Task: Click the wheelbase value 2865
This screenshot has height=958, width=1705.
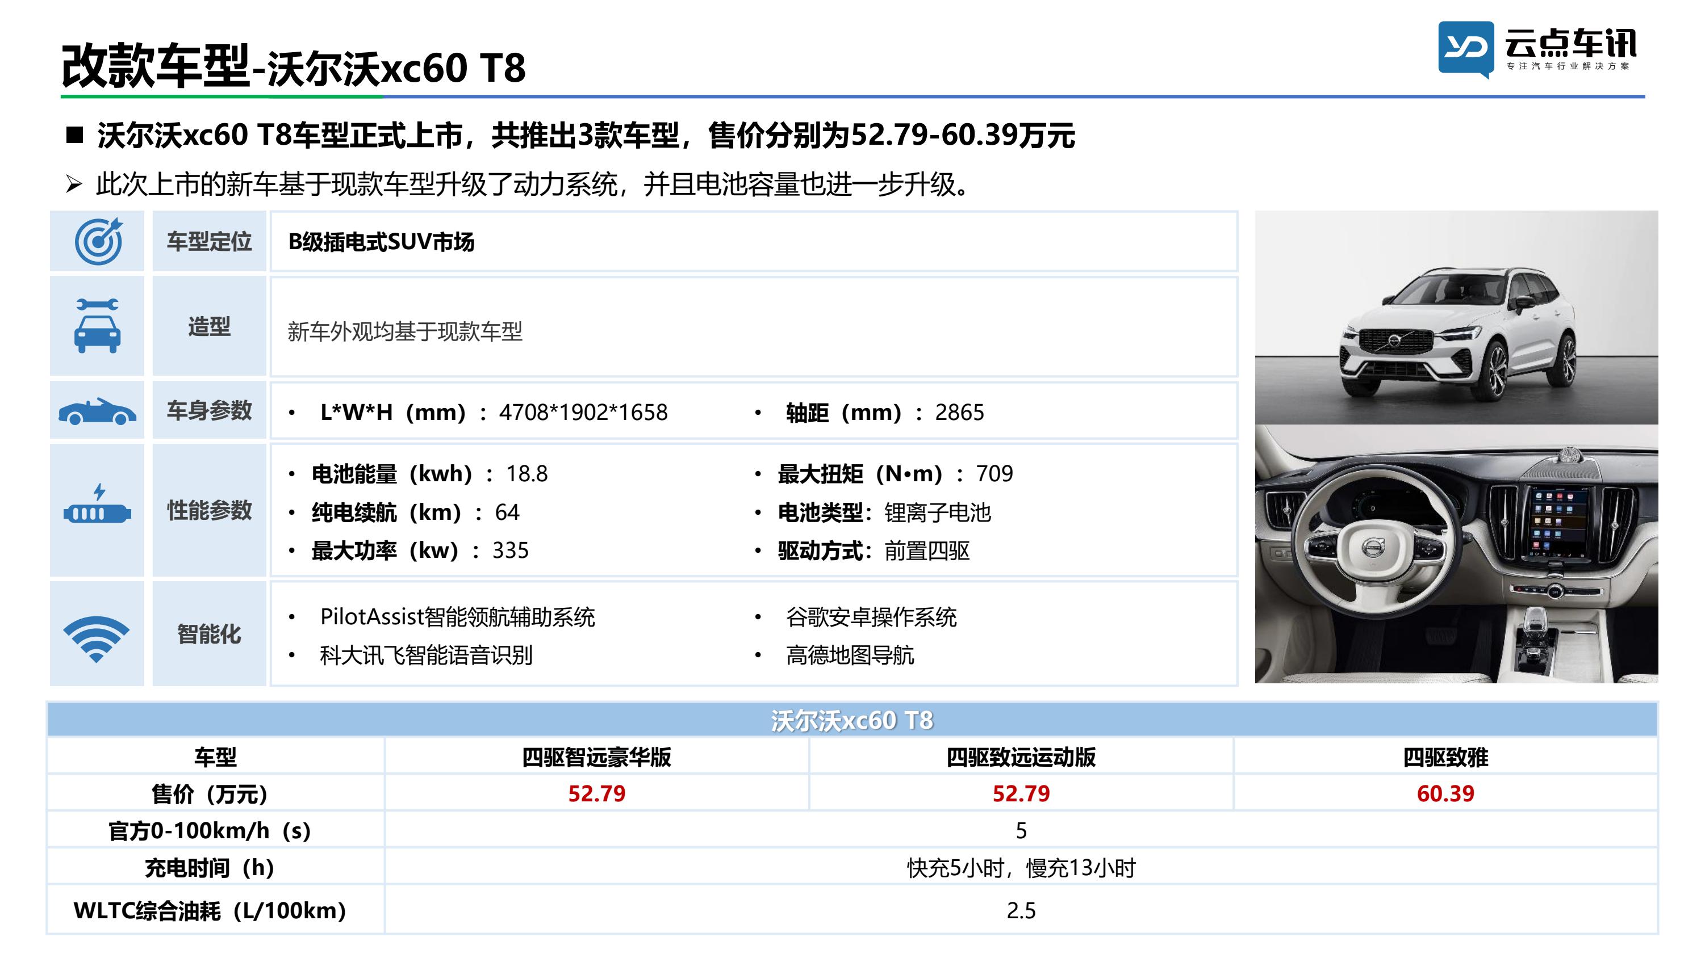Action: 959,412
